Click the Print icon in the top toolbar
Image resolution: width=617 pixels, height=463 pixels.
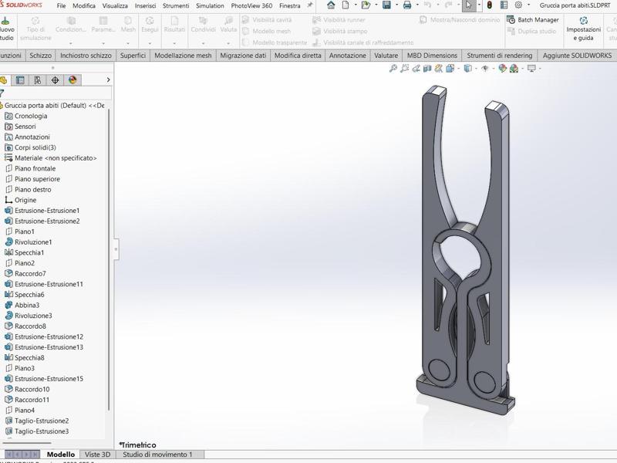pos(407,5)
